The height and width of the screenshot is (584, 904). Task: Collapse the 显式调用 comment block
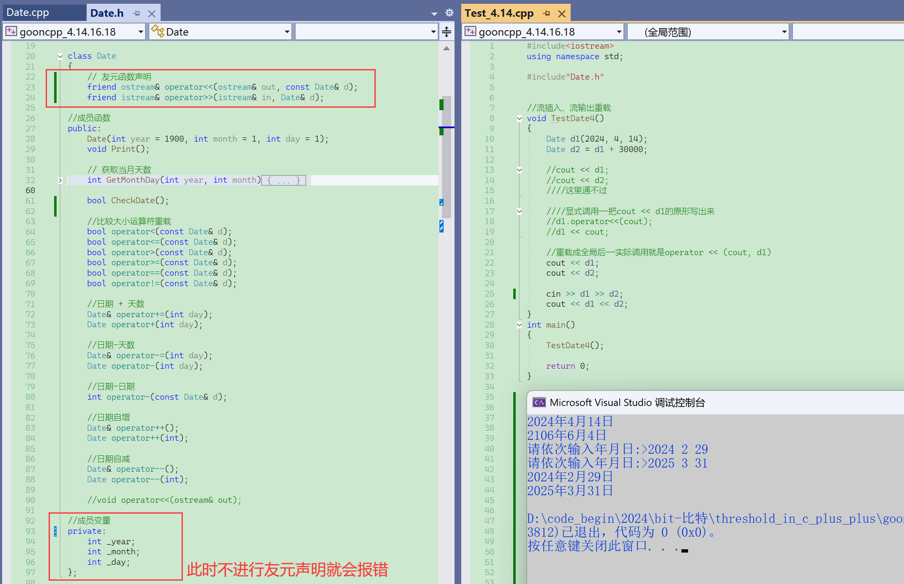point(519,211)
